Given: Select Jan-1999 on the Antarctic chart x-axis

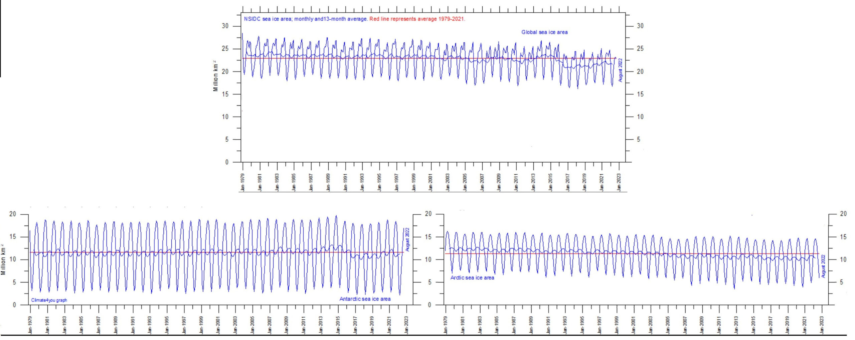Looking at the screenshot, I should [201, 325].
